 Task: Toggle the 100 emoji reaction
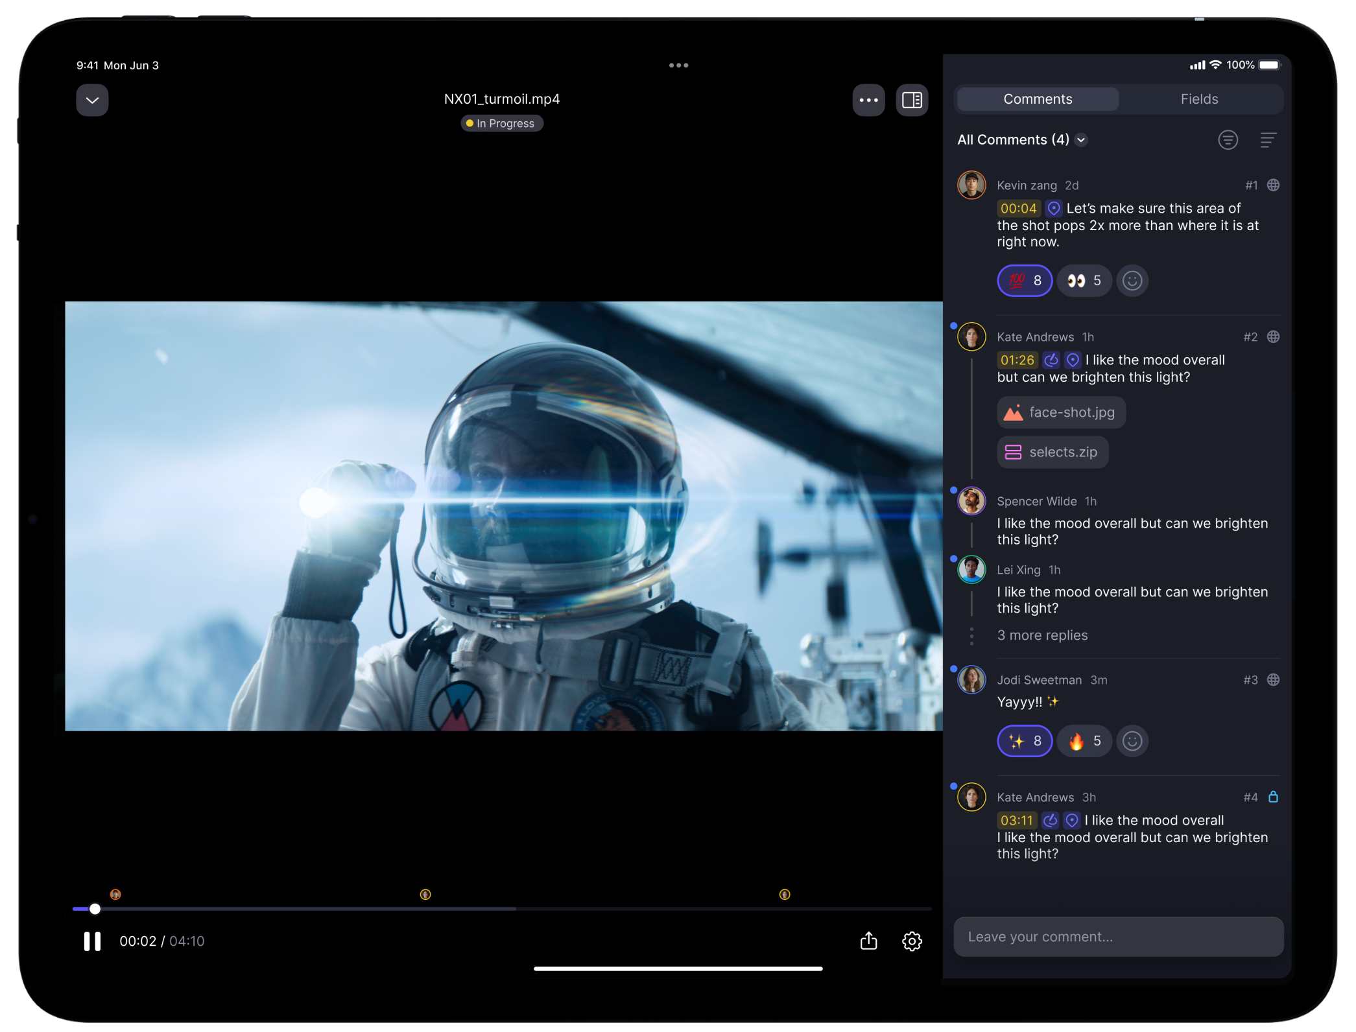click(x=1024, y=281)
